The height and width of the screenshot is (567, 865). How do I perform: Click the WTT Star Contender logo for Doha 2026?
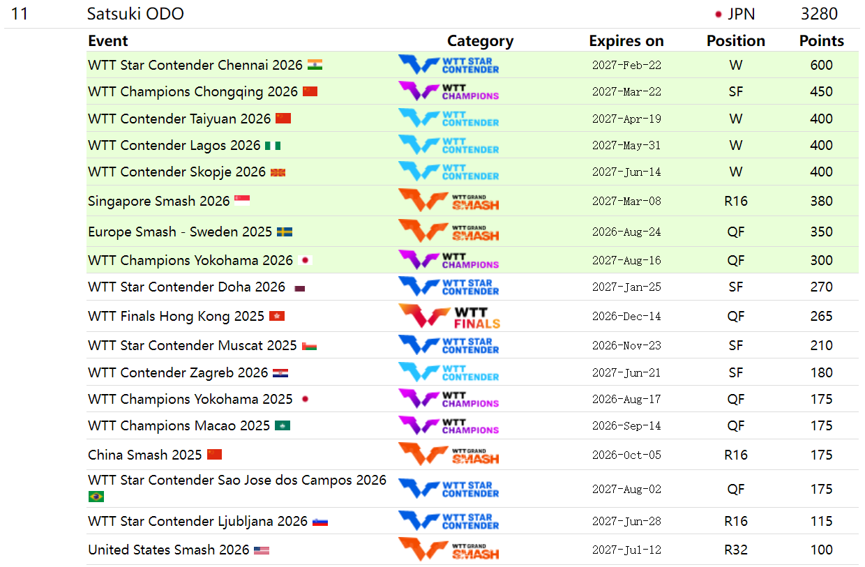coord(449,287)
